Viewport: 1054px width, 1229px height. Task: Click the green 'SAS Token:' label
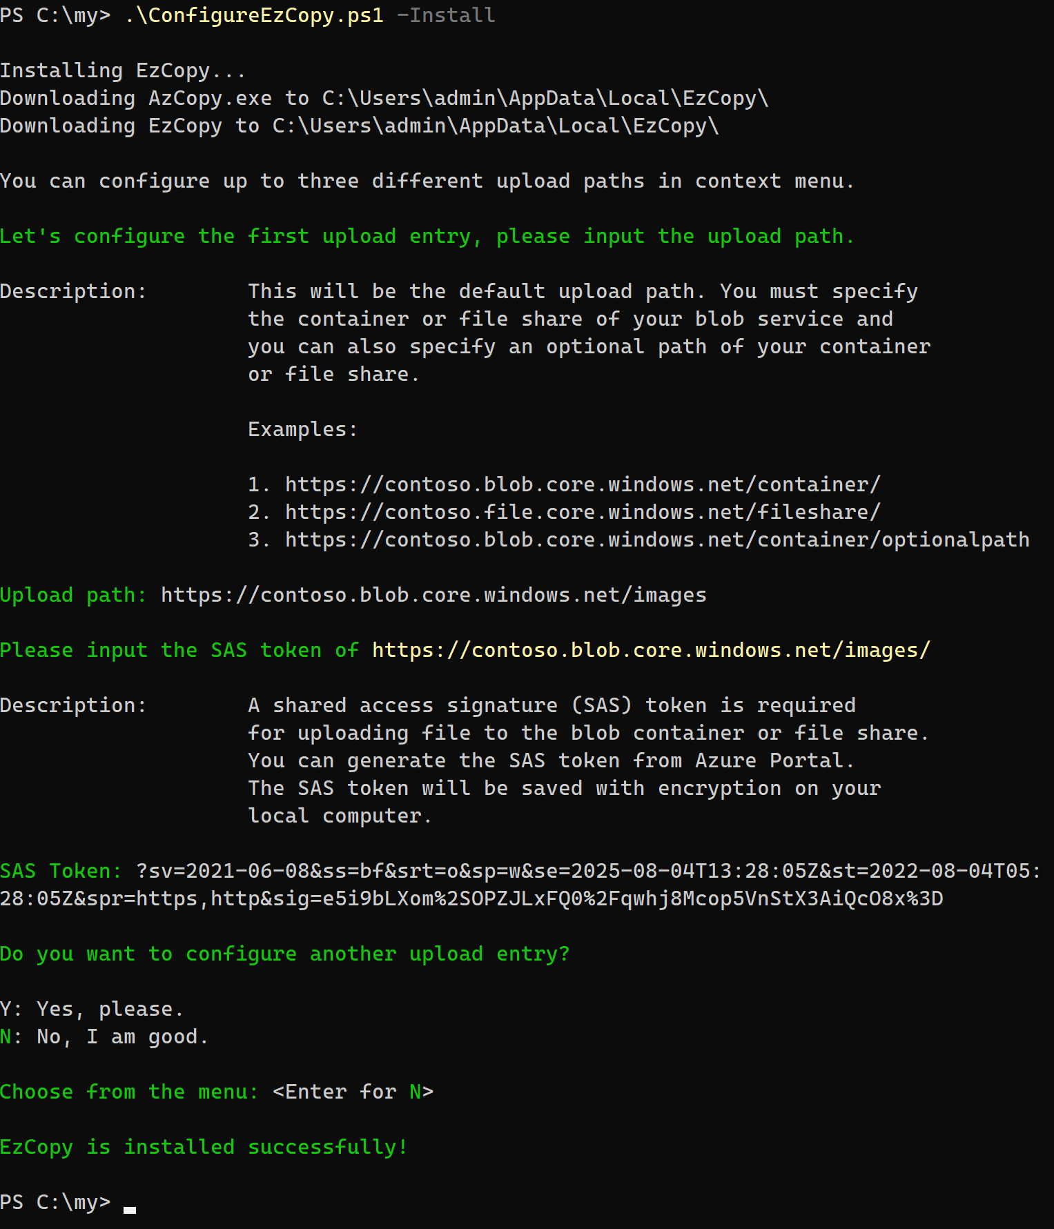(61, 871)
